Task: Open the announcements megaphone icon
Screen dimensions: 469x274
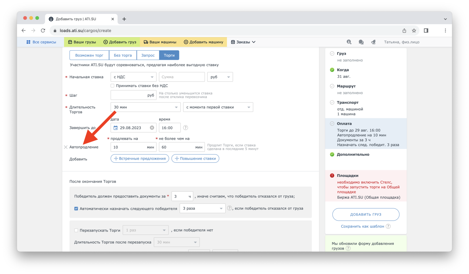Action: point(373,42)
